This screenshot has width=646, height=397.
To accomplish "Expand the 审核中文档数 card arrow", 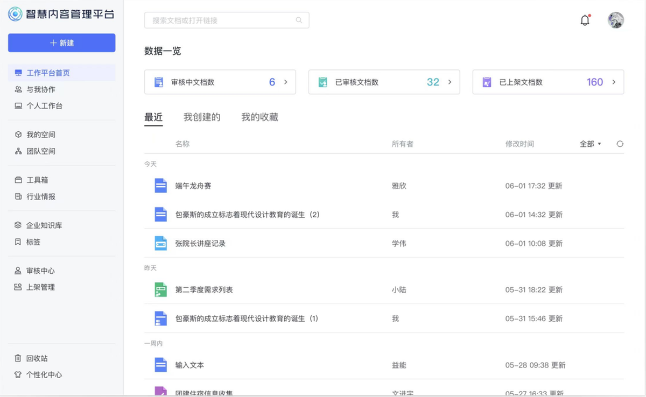I will click(286, 82).
